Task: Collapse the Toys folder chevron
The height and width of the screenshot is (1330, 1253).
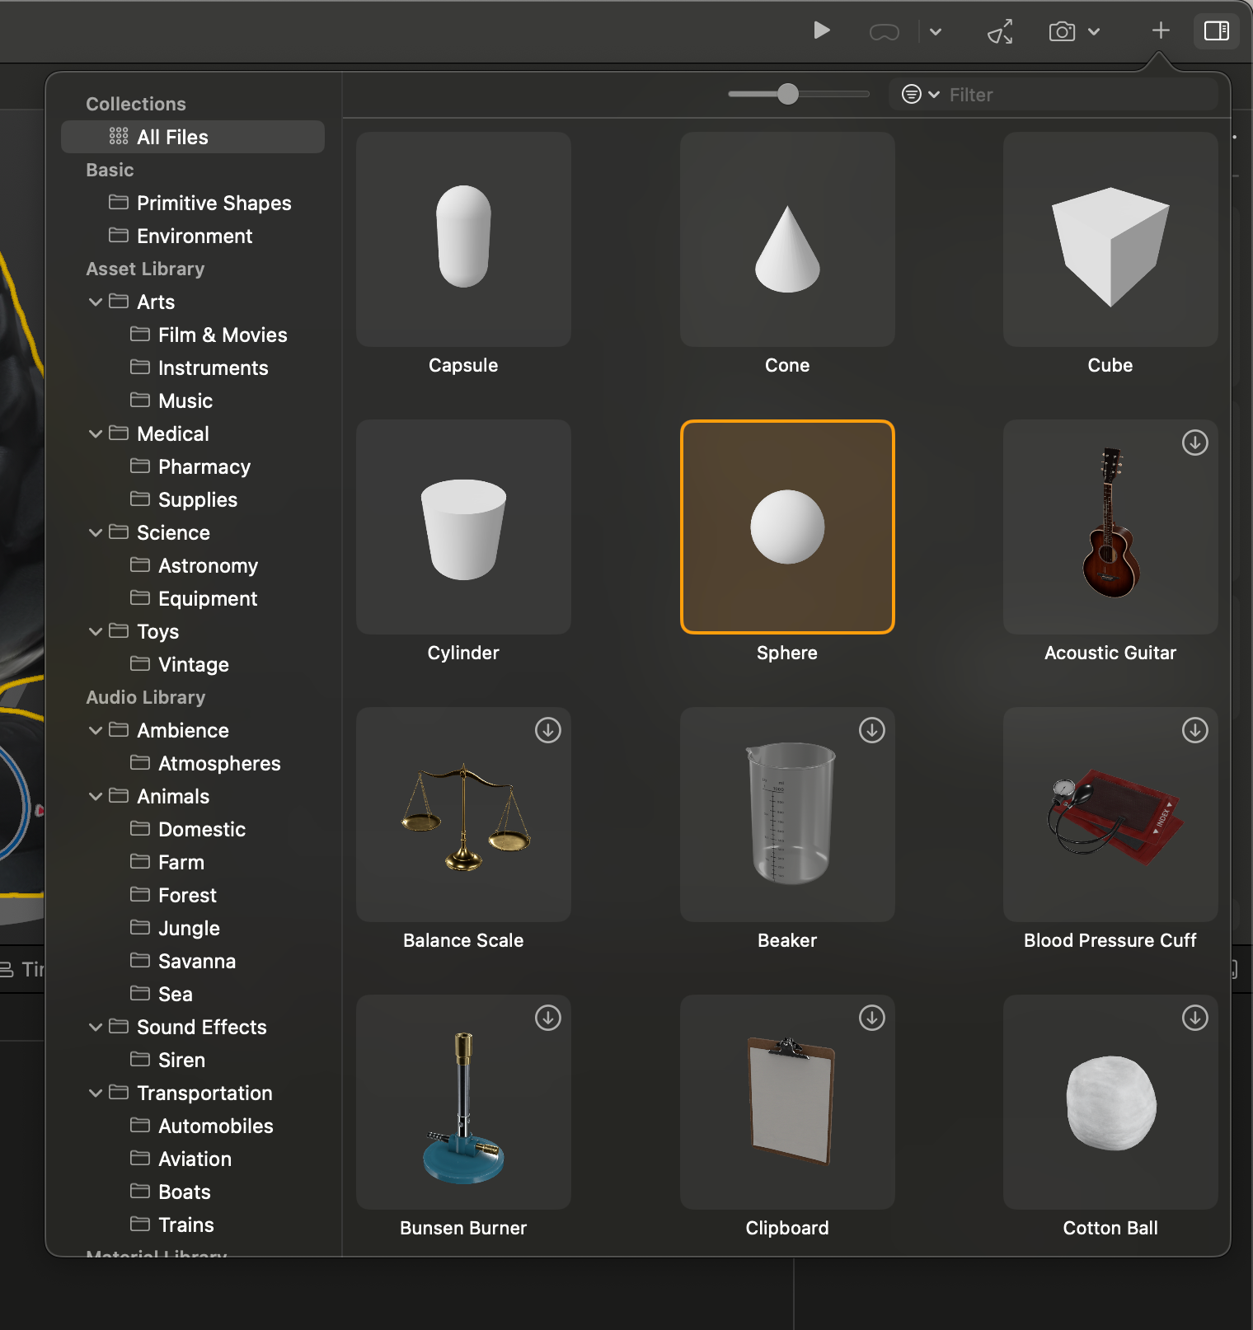Action: point(96,631)
